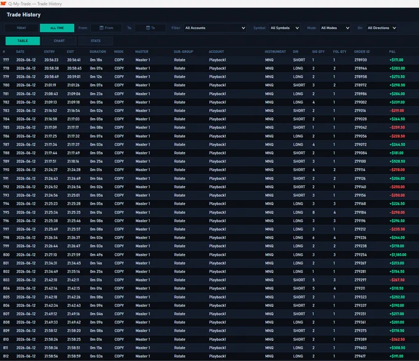
Task: Click the From date input field
Action: click(x=107, y=28)
